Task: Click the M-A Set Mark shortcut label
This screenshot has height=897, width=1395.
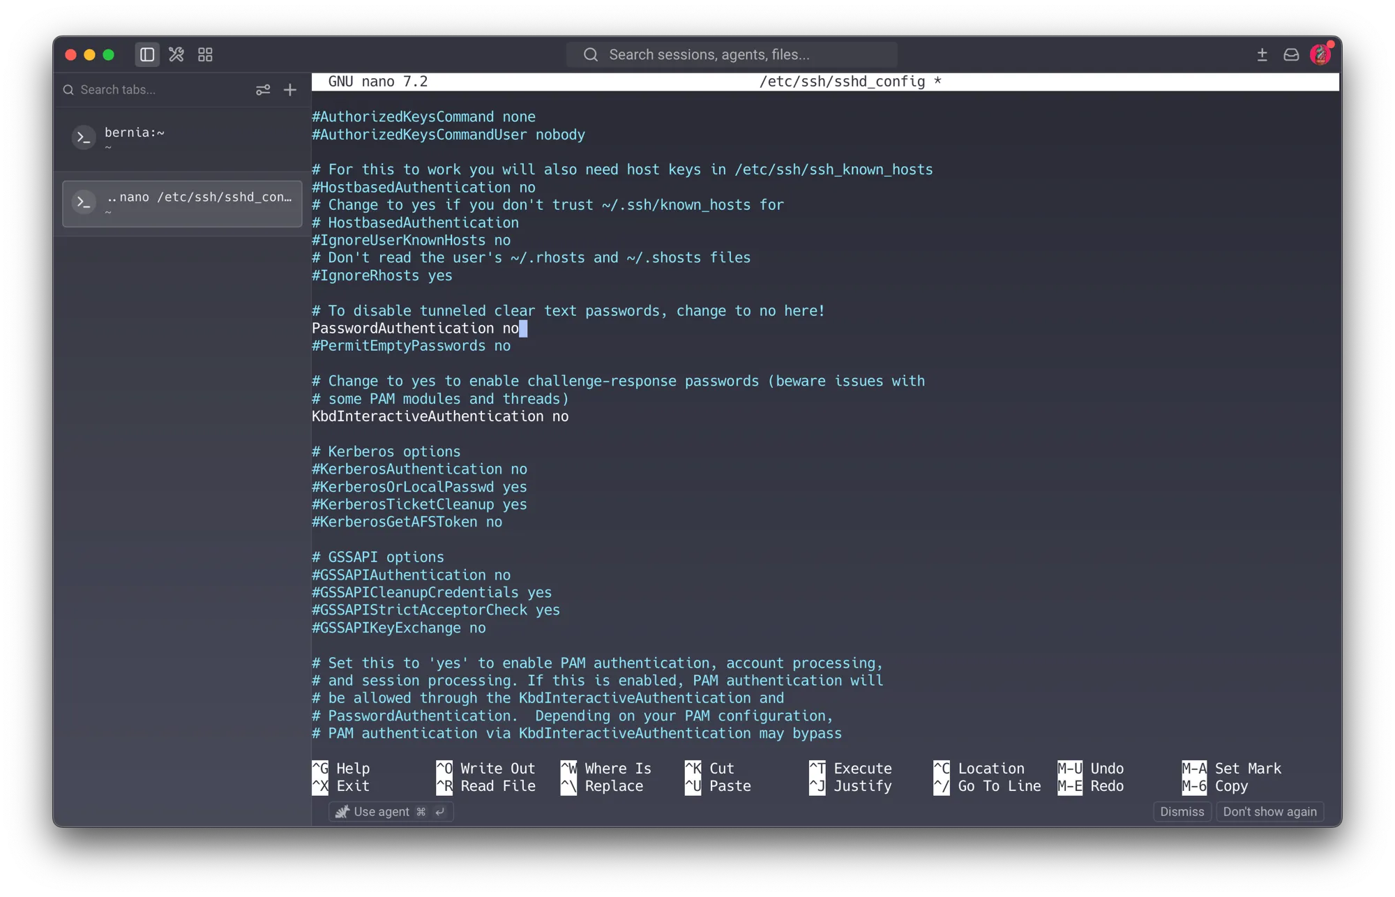Action: point(1232,768)
